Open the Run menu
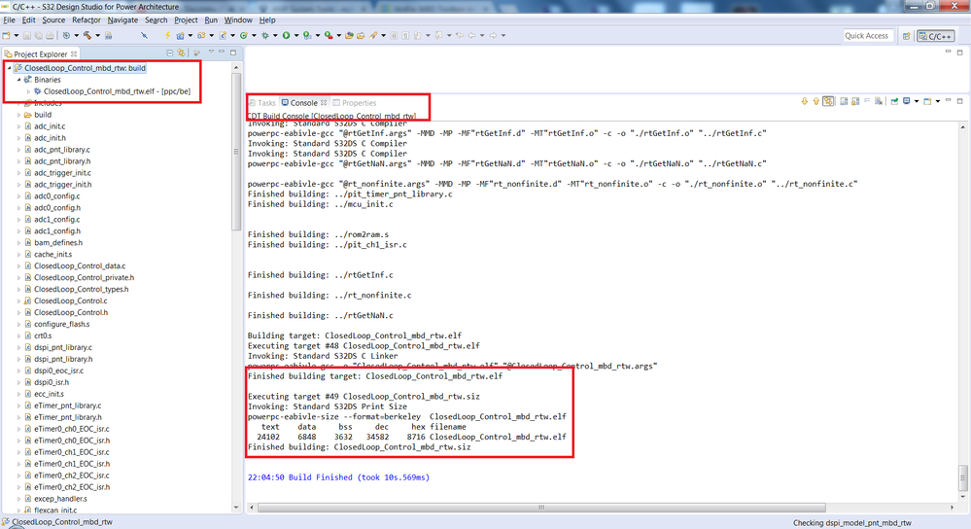Image resolution: width=971 pixels, height=529 pixels. [x=211, y=19]
